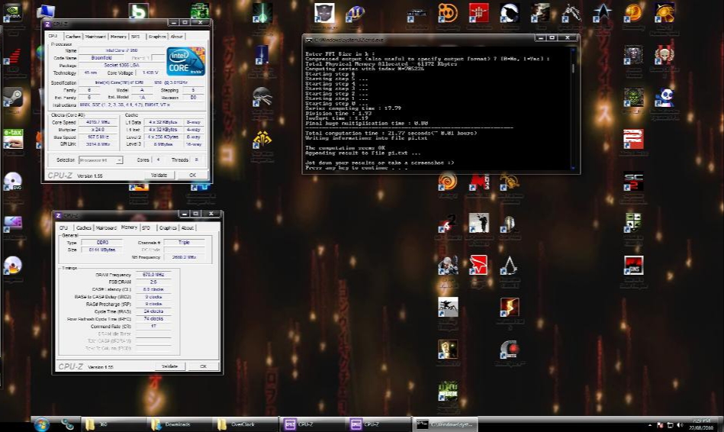Select the yellow emblem icon beside the CPU-Z window
This screenshot has width=724, height=432.
click(x=262, y=139)
